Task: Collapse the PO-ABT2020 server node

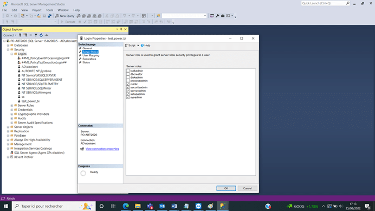Action: tap(4, 41)
